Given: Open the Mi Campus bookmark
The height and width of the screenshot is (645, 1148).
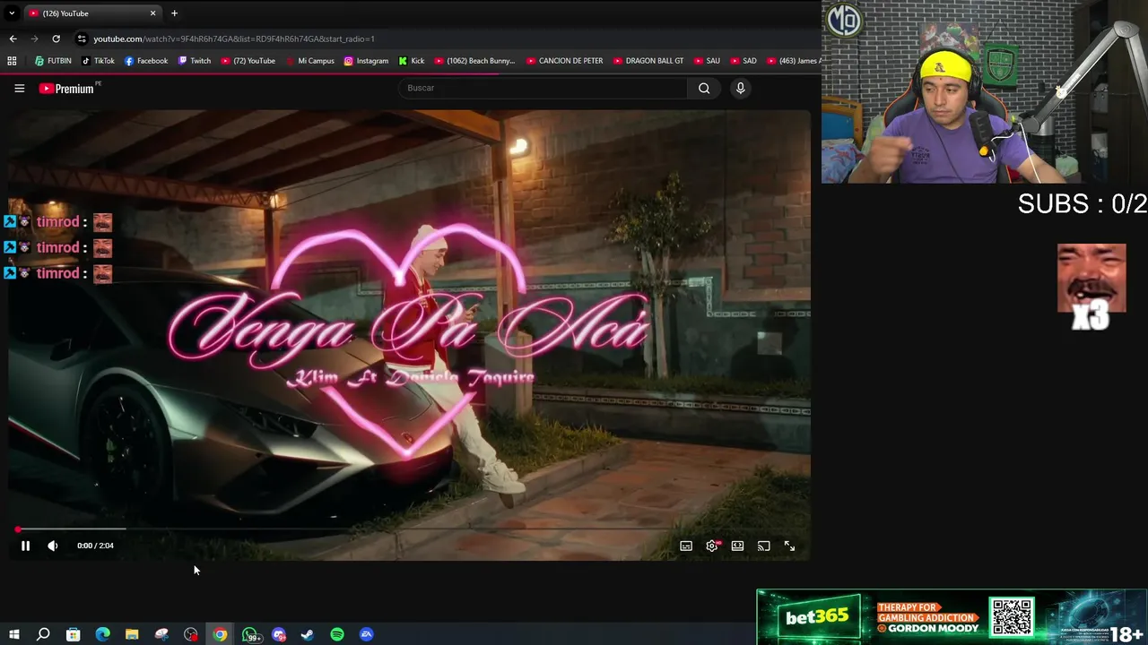Looking at the screenshot, I should [x=309, y=61].
